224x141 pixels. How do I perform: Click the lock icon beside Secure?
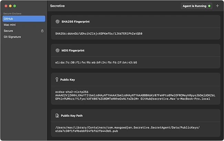[42, 31]
